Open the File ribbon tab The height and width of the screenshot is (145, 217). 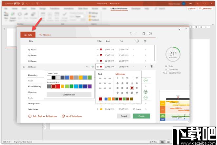pos(6,9)
